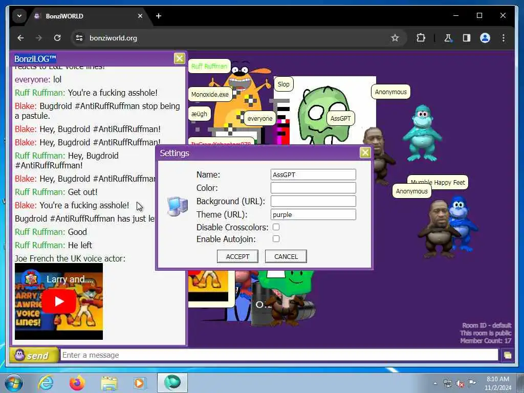Open the Chrome three-dot menu

tap(504, 38)
